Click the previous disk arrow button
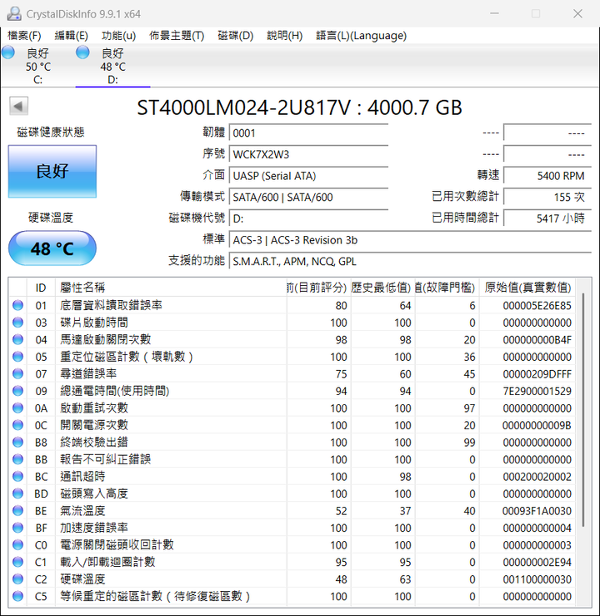Screen dimensions: 600x616 [x=18, y=106]
